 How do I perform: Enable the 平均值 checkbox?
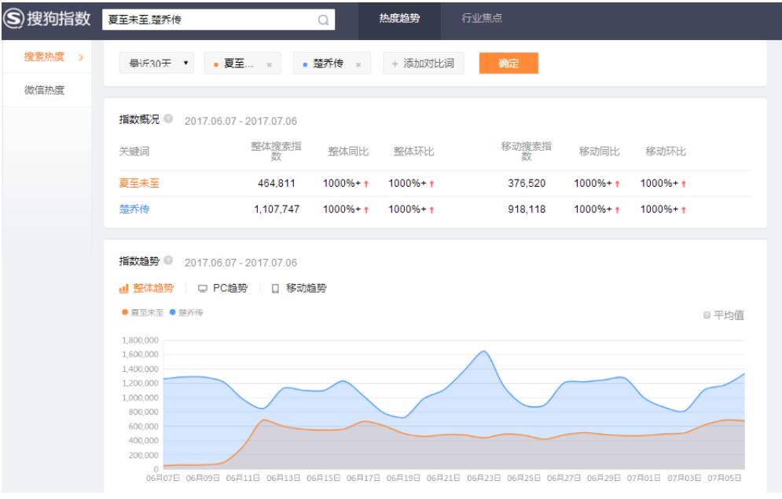pos(707,315)
